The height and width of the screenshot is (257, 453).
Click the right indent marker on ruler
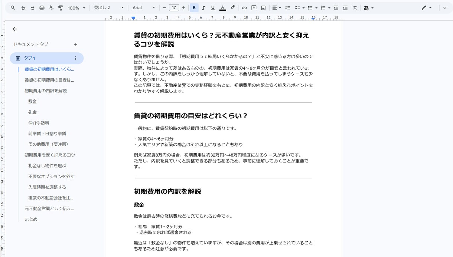point(313,19)
